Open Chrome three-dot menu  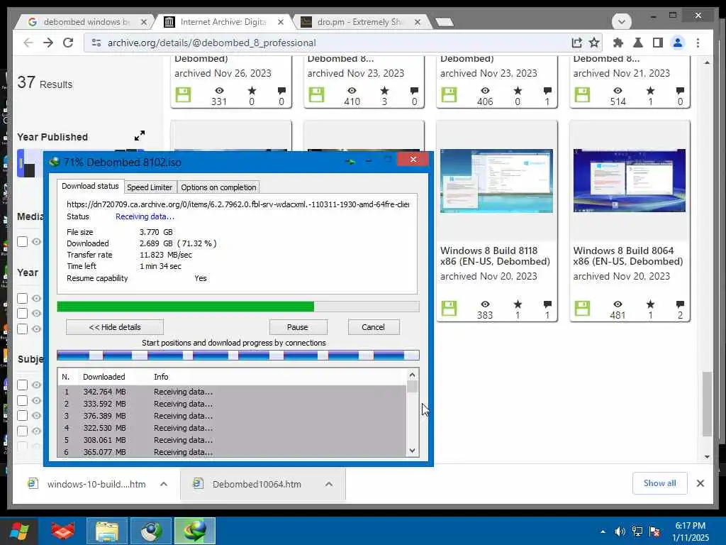point(698,43)
